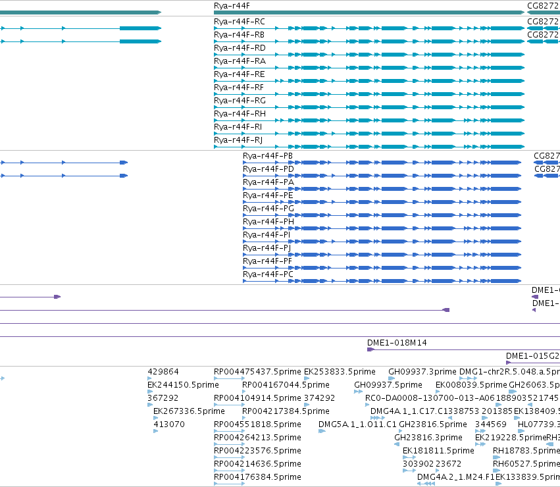This screenshot has width=560, height=487.
Task: Select EST label 344569
Action: click(491, 424)
